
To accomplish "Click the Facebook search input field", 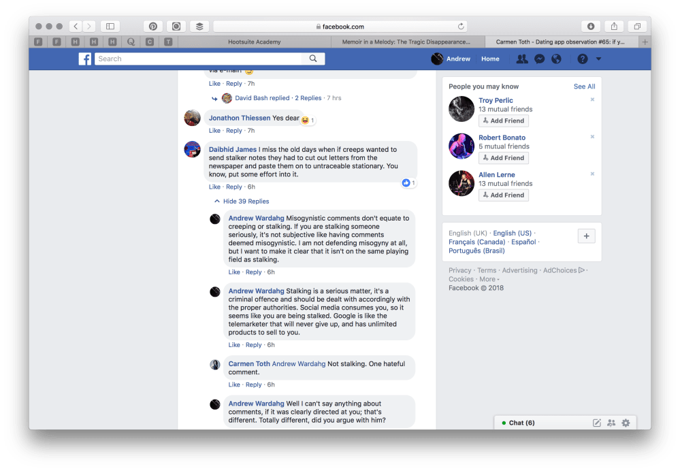I will click(x=201, y=59).
